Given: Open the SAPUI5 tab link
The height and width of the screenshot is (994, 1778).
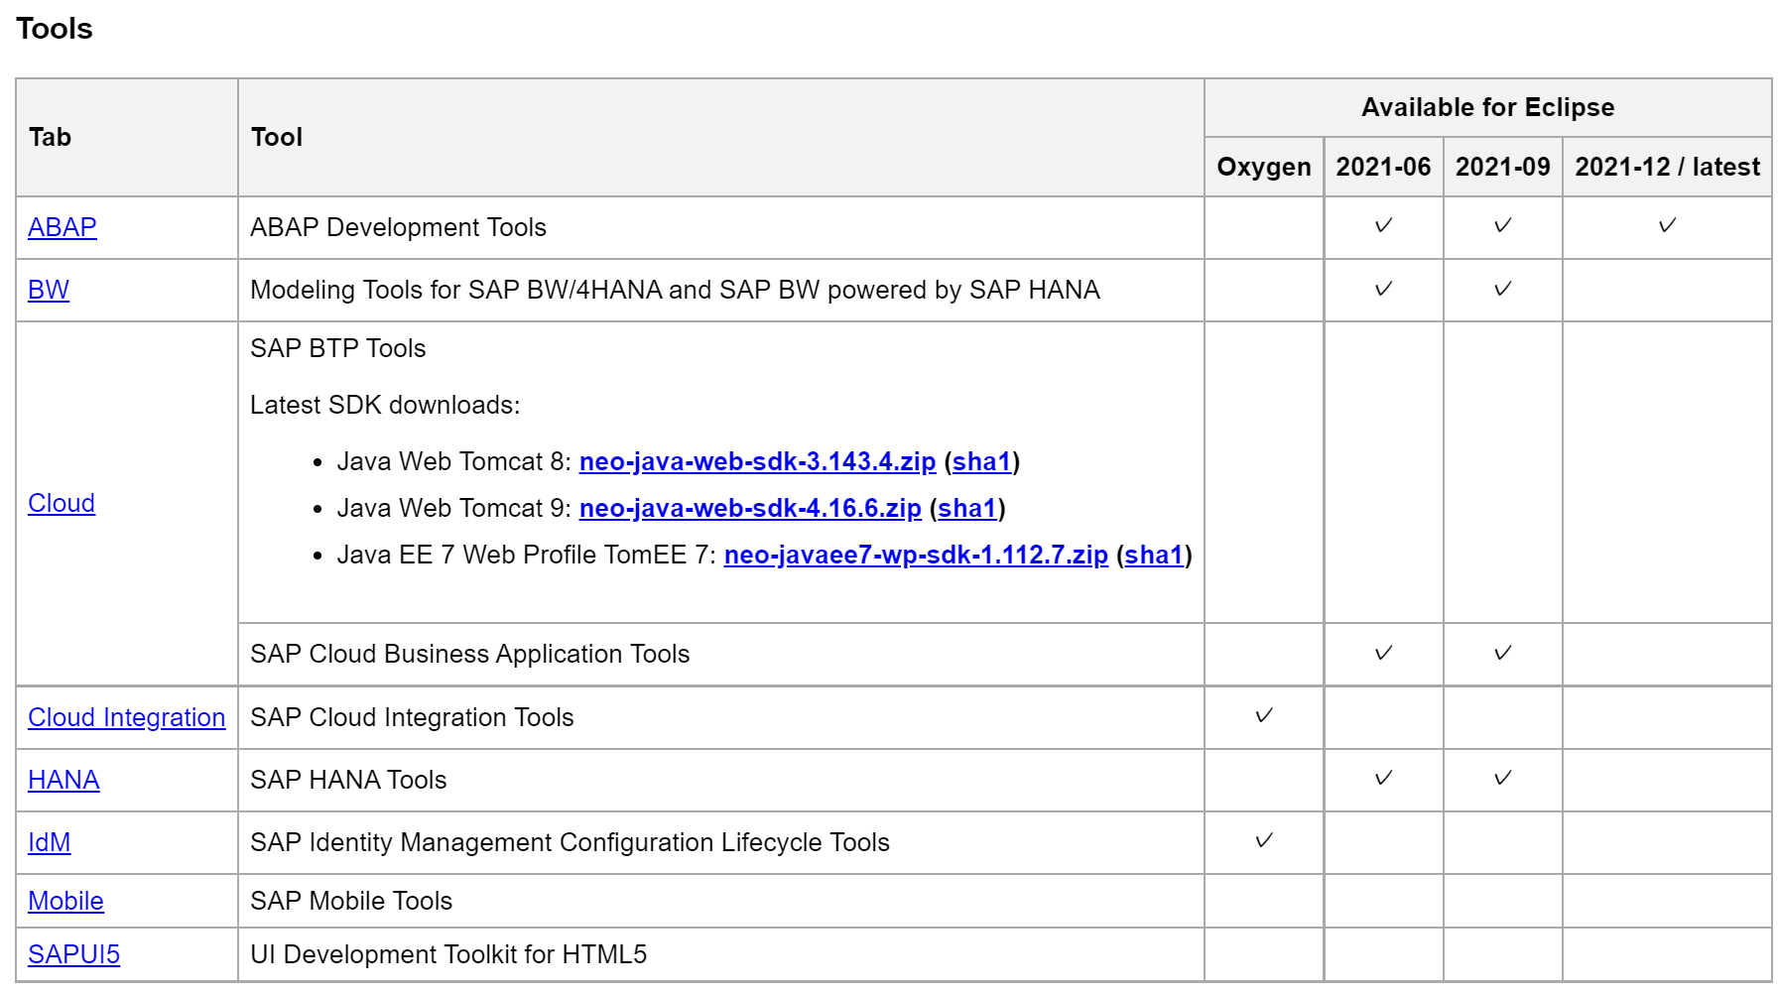Looking at the screenshot, I should [73, 954].
